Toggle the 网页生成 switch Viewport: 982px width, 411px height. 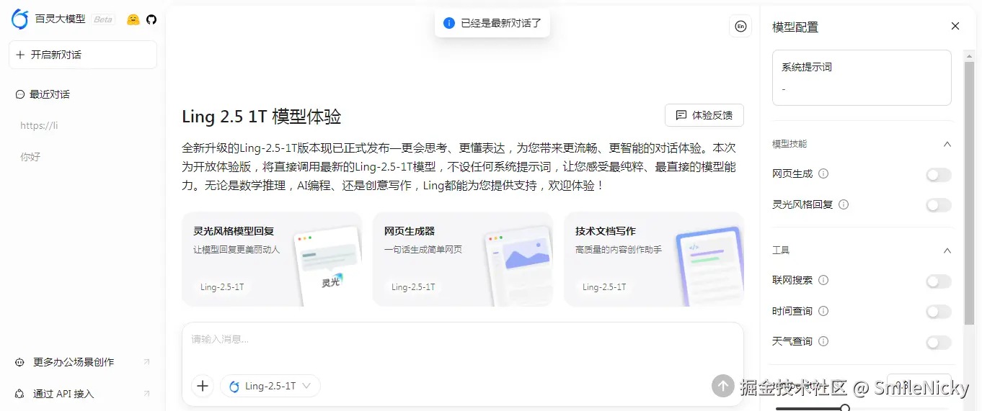click(x=939, y=174)
